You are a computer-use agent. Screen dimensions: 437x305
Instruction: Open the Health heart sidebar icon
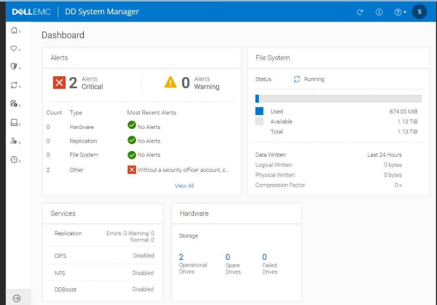coord(14,49)
